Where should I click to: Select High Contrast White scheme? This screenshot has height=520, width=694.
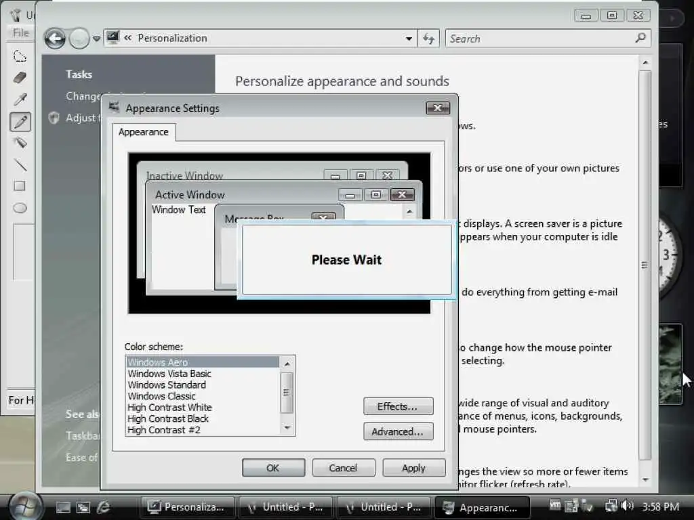pos(203,407)
